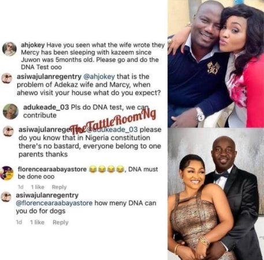View 1 like on the last comment

point(37,222)
